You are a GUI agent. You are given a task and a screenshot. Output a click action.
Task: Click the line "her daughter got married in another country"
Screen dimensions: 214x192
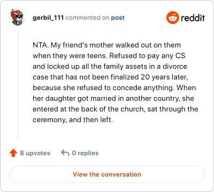click(113, 99)
